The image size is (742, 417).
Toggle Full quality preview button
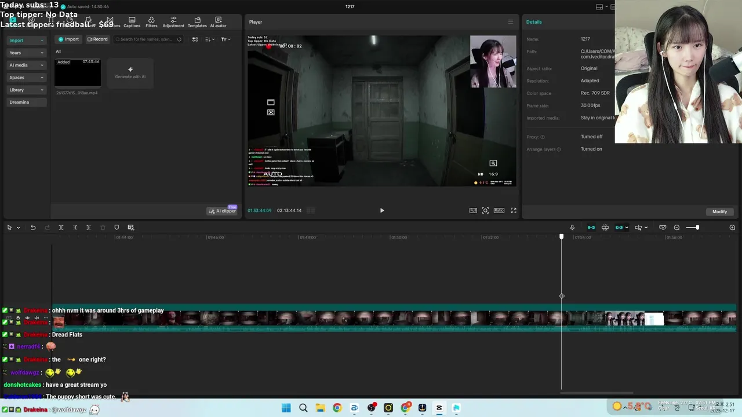[x=473, y=211]
